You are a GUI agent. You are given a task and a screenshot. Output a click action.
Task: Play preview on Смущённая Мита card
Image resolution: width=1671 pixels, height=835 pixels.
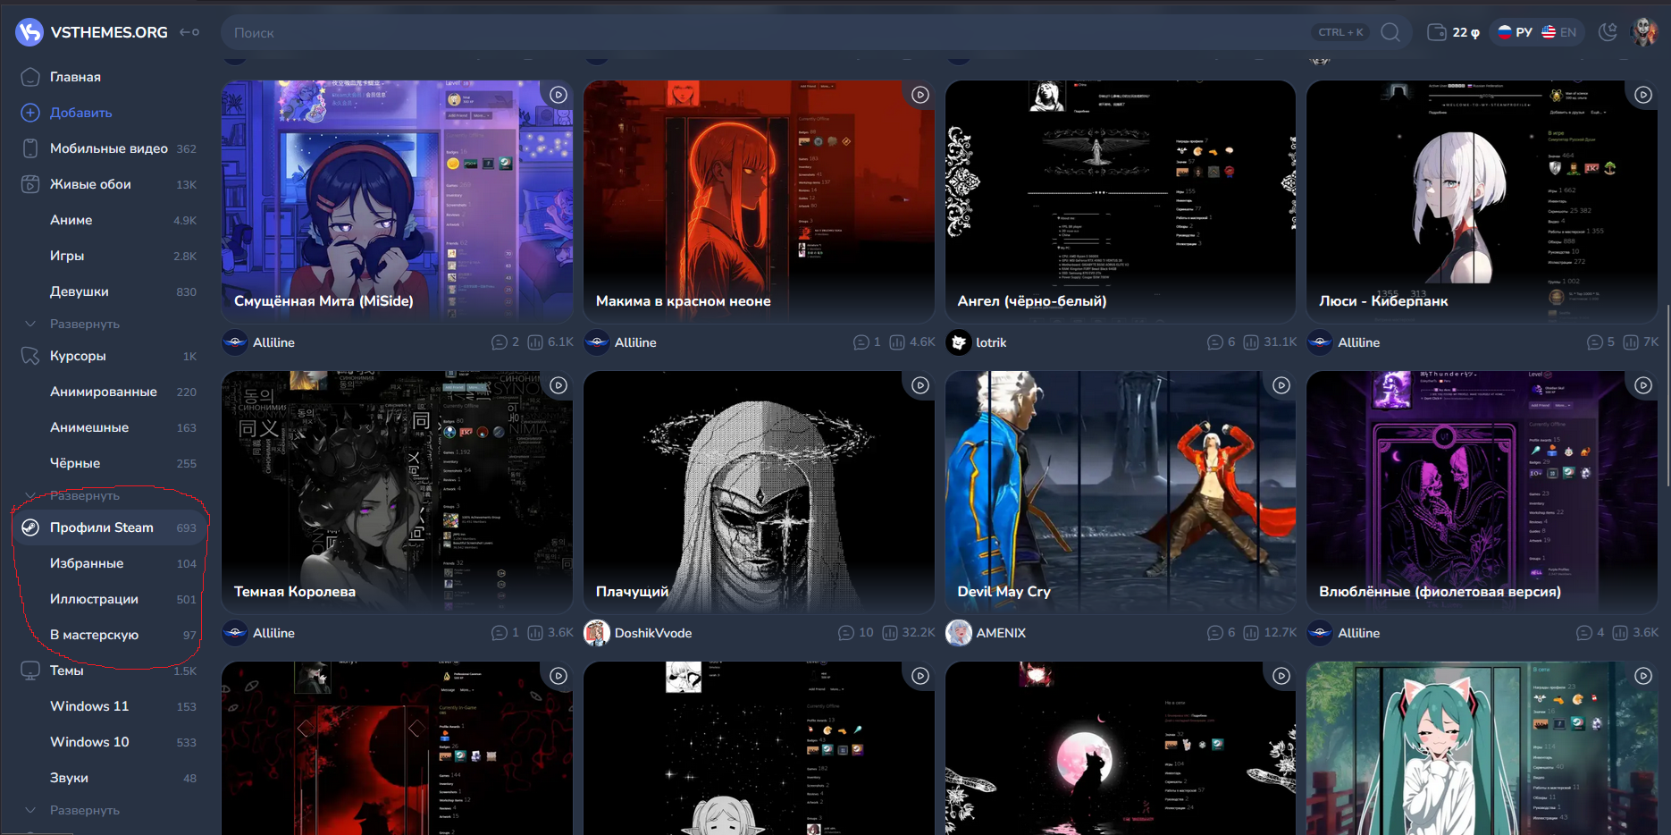tap(558, 95)
